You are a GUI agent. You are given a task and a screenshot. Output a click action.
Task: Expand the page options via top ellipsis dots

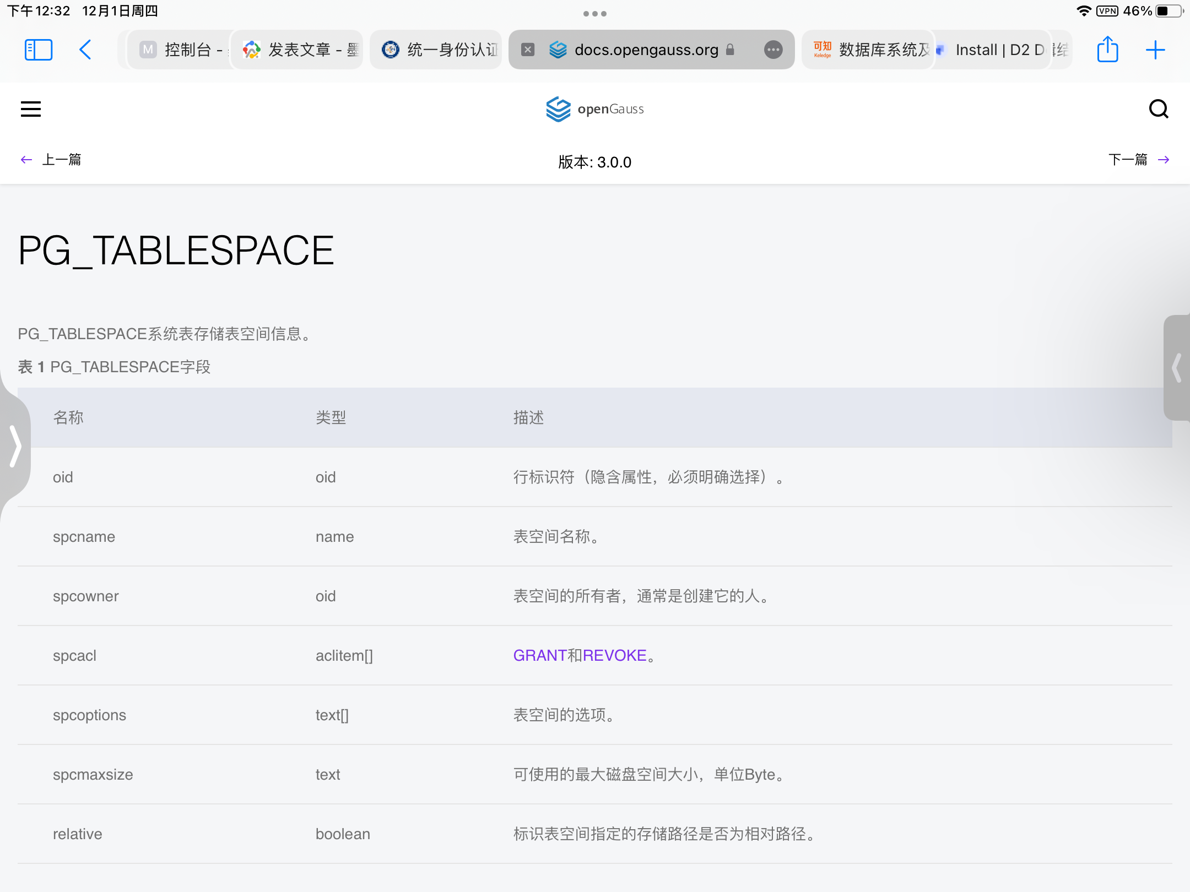tap(595, 14)
